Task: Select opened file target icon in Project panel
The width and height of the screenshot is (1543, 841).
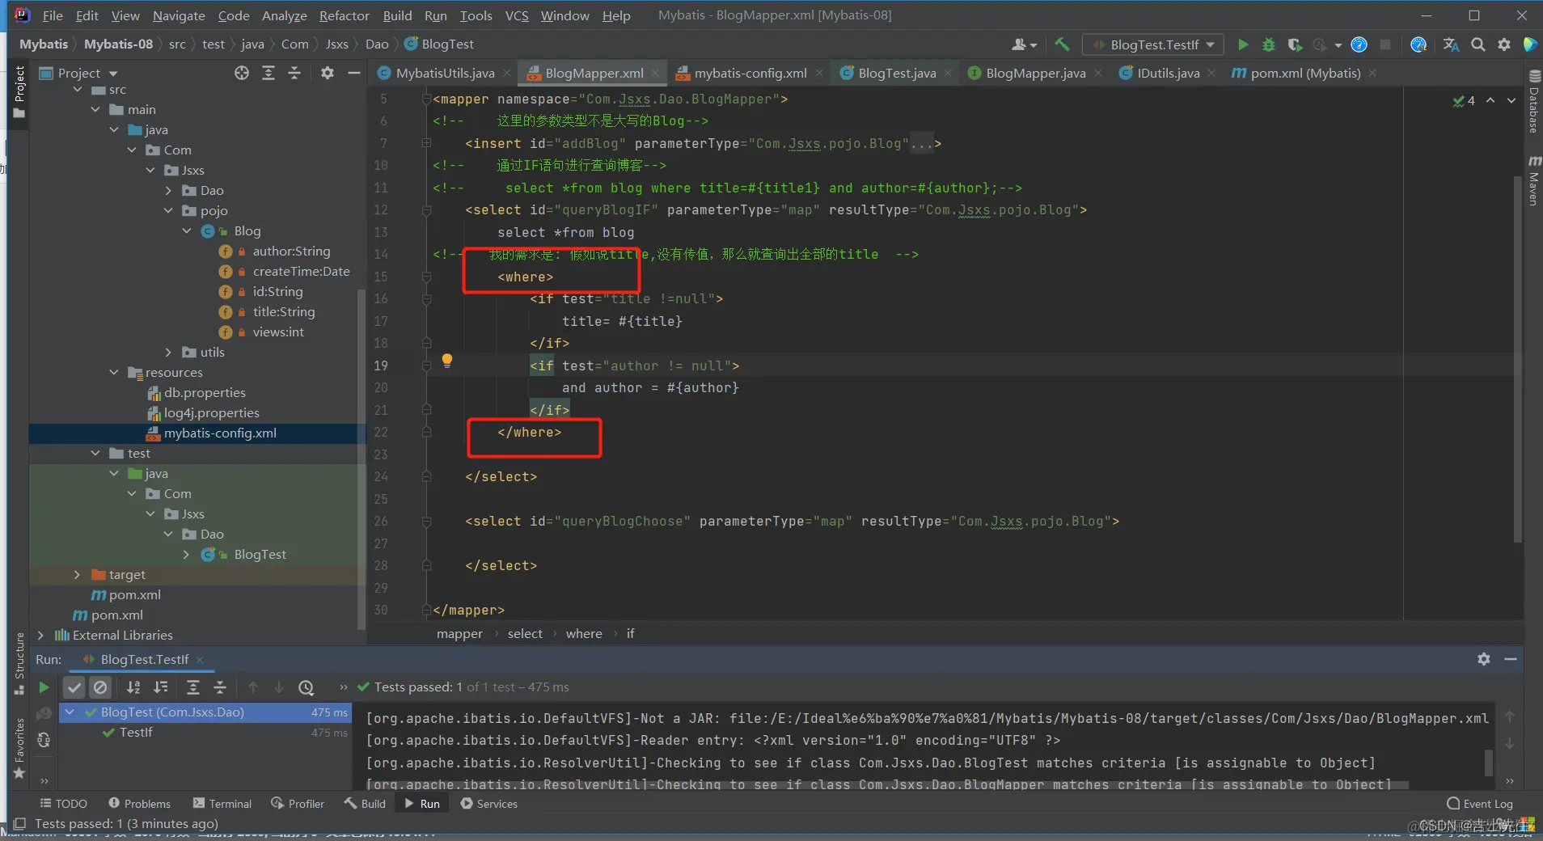Action: [242, 73]
